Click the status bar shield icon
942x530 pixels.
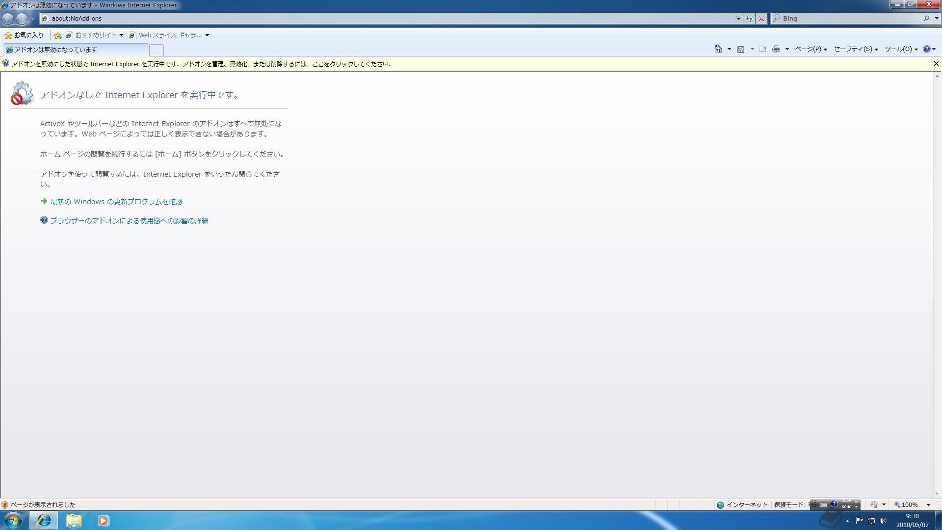(5, 504)
